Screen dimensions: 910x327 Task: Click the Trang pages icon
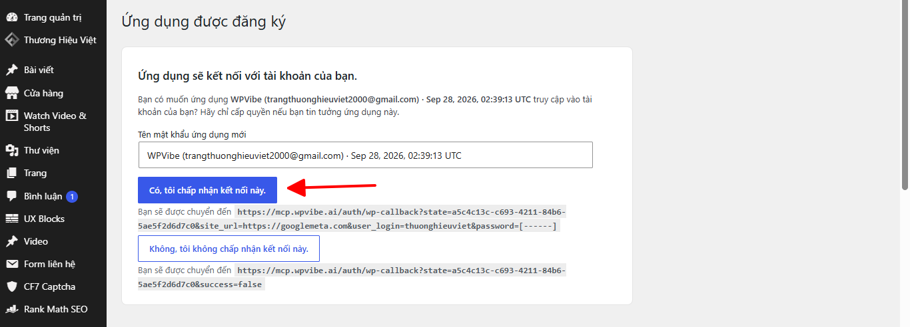point(12,173)
